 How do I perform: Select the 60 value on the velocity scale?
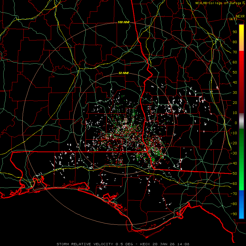235,62
